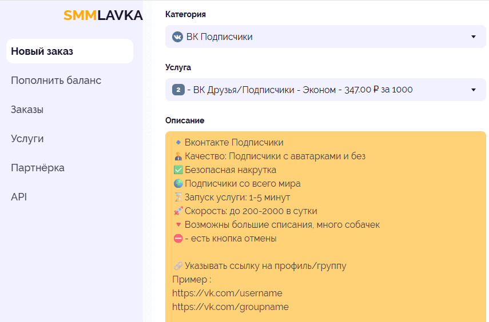Screen dimensions: 489x322
Task: Click the text Запуск услуги: 1-5 минут
Action: pos(237,197)
